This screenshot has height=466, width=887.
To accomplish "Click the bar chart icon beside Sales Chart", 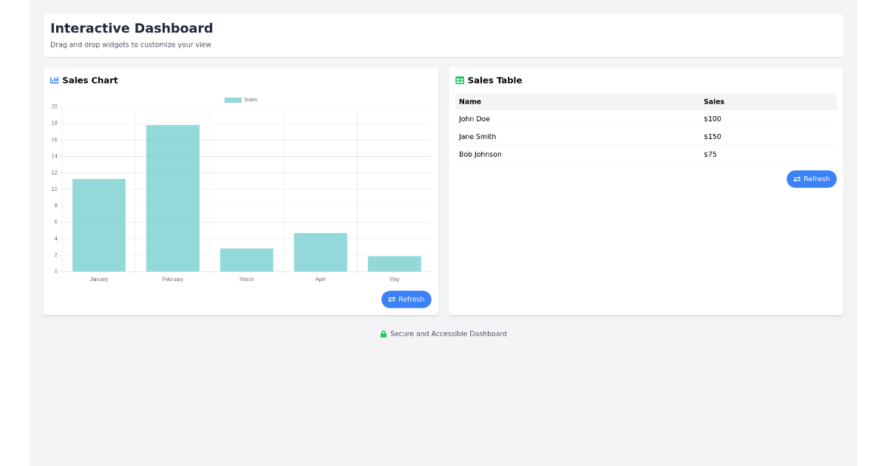I will pyautogui.click(x=55, y=80).
